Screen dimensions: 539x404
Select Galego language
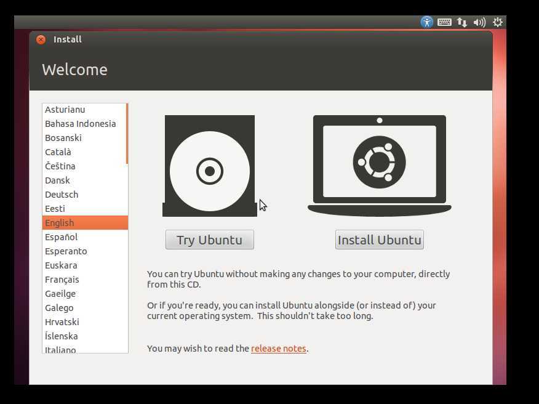coord(84,308)
